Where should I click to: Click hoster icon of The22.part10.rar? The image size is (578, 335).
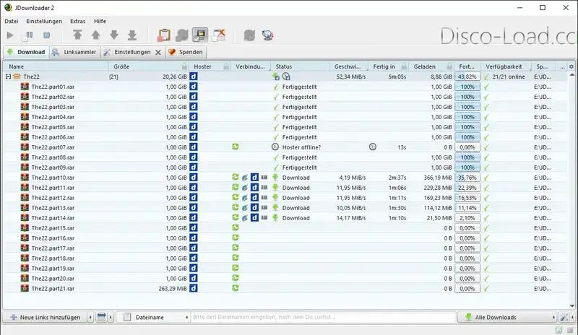[x=194, y=178]
